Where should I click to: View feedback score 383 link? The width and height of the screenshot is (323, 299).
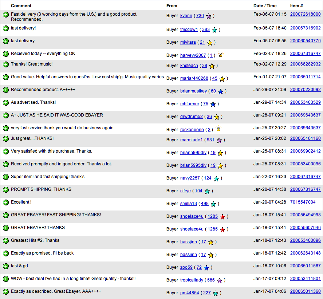click(x=206, y=29)
